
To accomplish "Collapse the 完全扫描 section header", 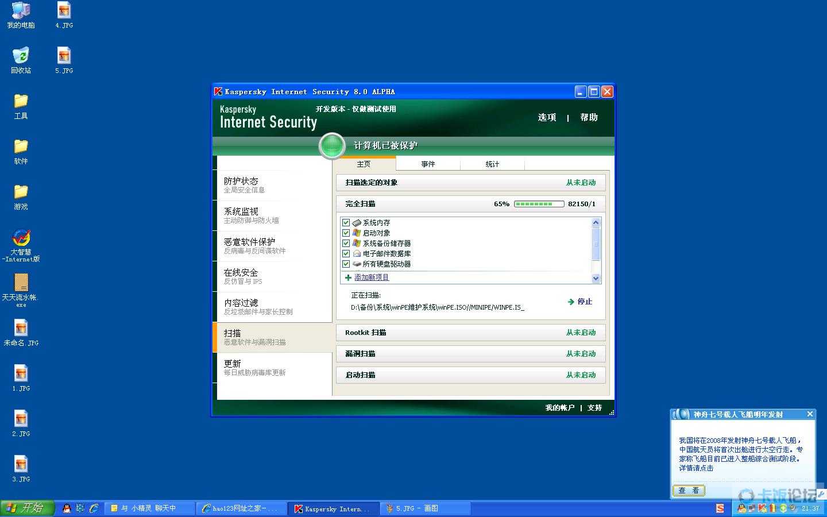I will pos(471,204).
